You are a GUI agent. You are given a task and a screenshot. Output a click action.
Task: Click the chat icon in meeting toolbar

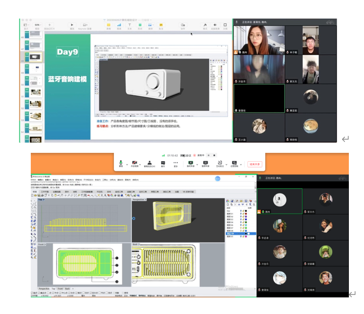(x=163, y=163)
